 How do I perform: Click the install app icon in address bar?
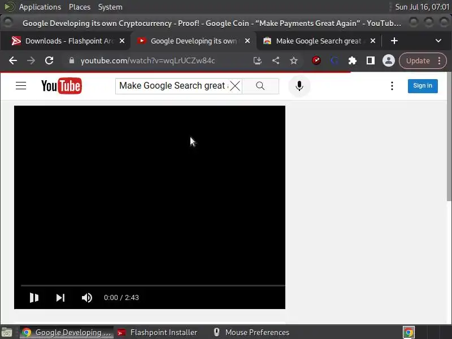[x=258, y=60]
